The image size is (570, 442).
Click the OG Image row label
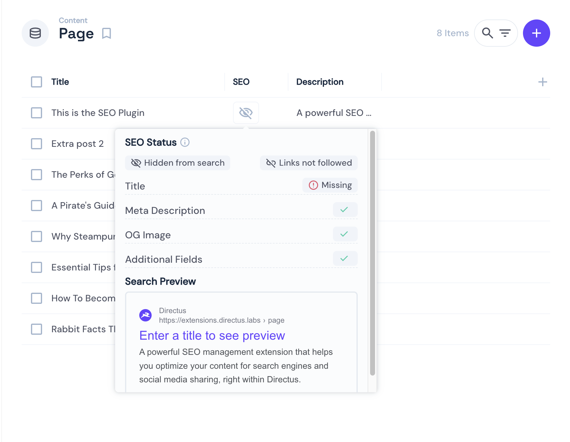(148, 235)
